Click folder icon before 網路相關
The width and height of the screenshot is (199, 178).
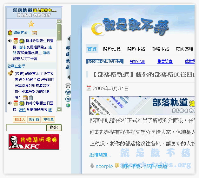coord(117,165)
